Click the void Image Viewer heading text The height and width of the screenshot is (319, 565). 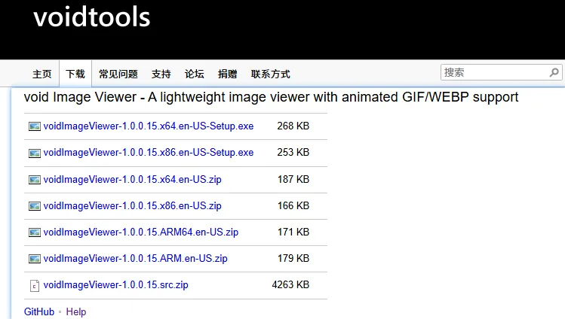click(271, 97)
